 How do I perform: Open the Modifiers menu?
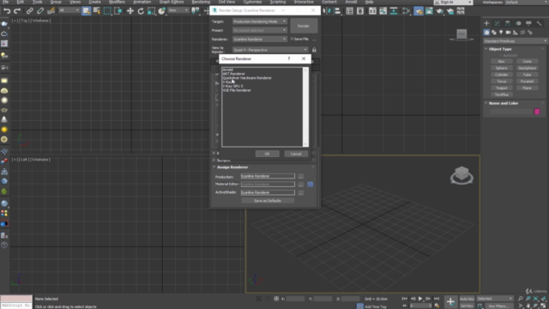[117, 2]
